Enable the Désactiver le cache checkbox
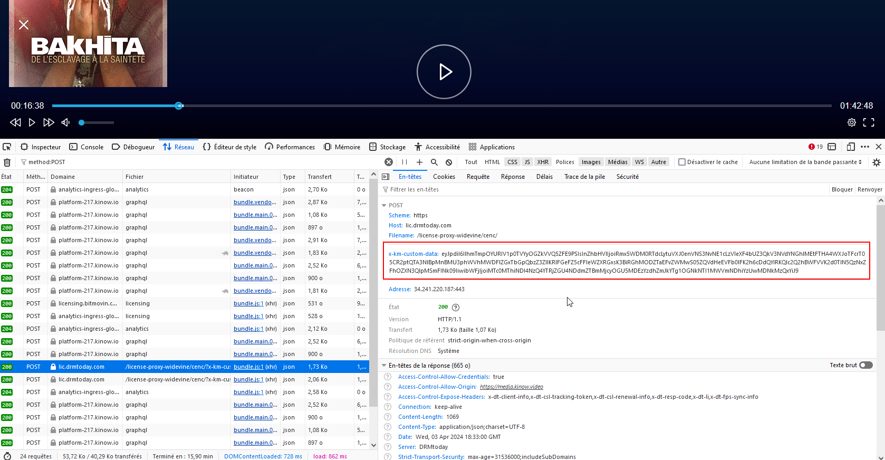885x460 pixels. 682,162
